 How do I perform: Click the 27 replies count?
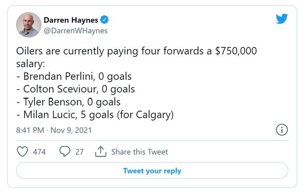point(79,152)
